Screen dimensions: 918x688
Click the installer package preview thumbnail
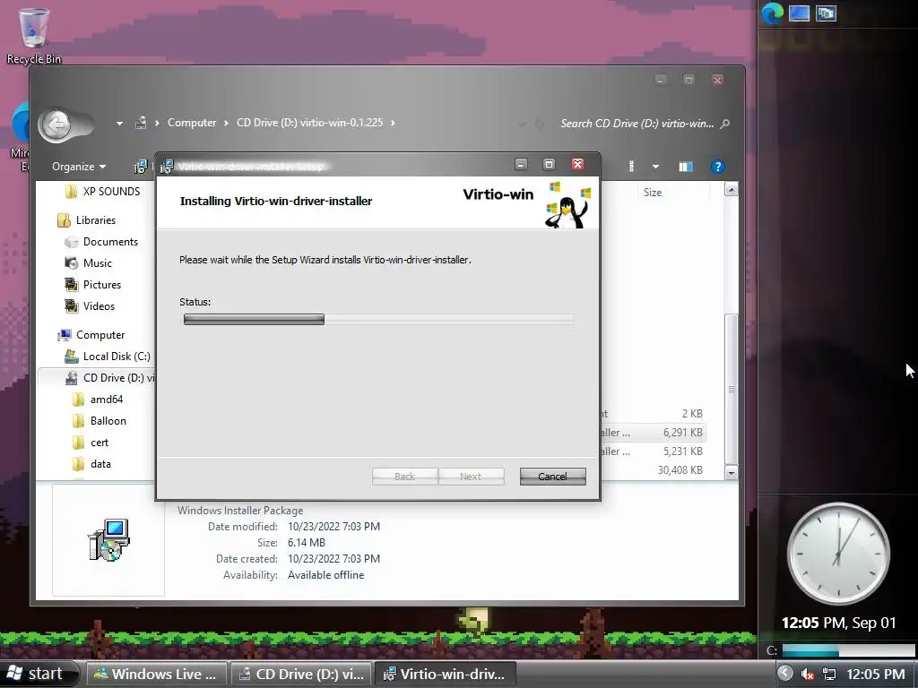point(108,540)
